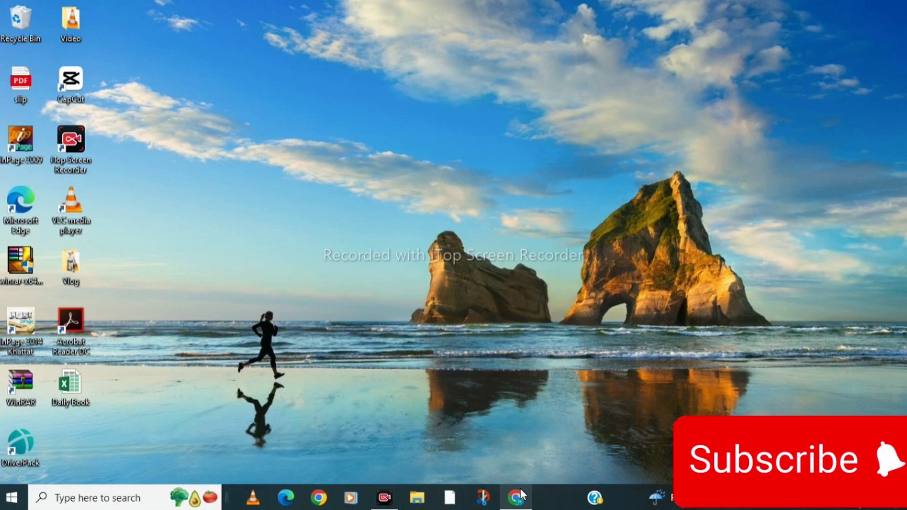Open Snipping Tool from the taskbar
Image resolution: width=907 pixels, height=510 pixels.
click(x=483, y=497)
